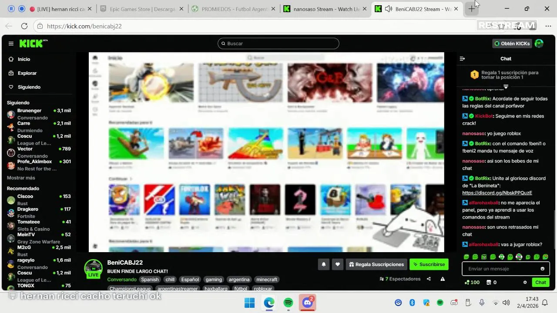Pick the headphones emote with sunglasses

tap(519, 257)
